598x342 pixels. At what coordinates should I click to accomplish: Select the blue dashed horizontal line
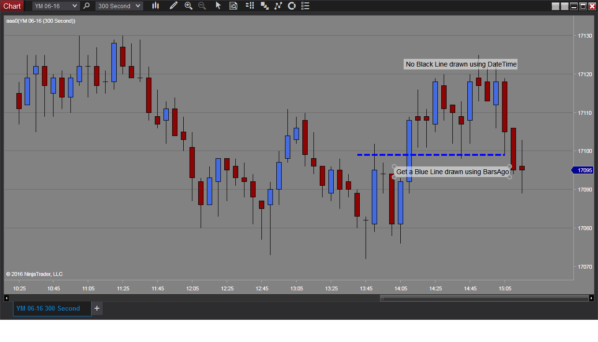[431, 155]
